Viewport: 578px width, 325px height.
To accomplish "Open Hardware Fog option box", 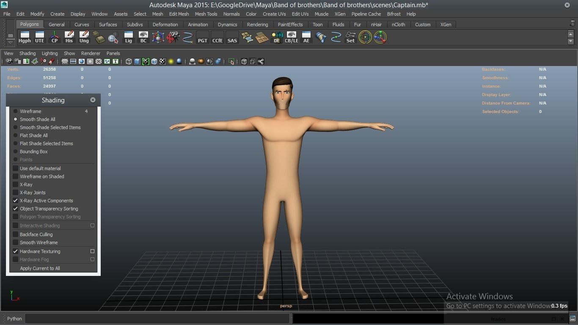I will pyautogui.click(x=92, y=259).
